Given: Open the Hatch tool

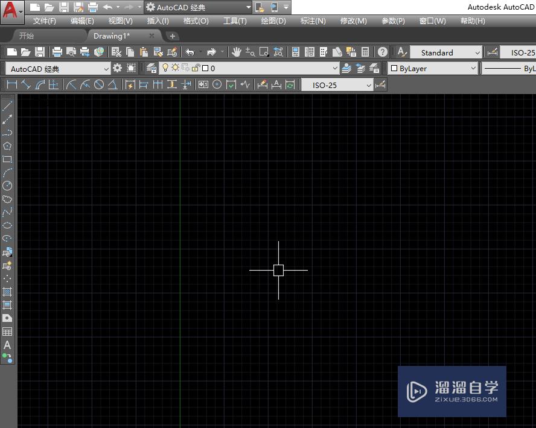Looking at the screenshot, I should click(x=7, y=292).
